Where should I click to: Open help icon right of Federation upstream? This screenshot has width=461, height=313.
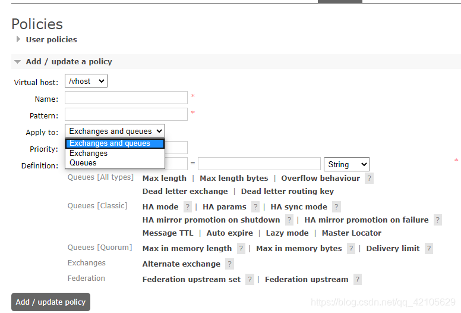(358, 280)
